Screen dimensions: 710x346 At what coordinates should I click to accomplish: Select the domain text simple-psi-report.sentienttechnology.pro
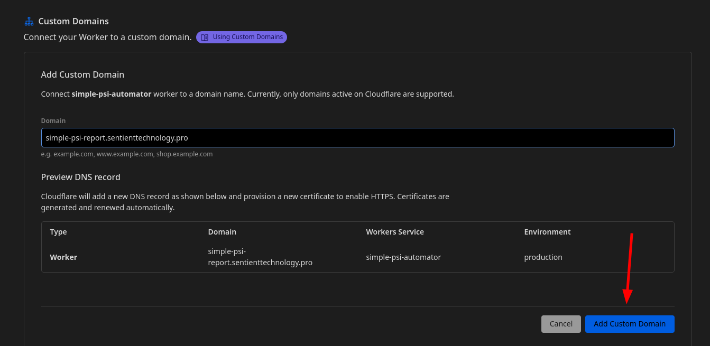coord(117,137)
